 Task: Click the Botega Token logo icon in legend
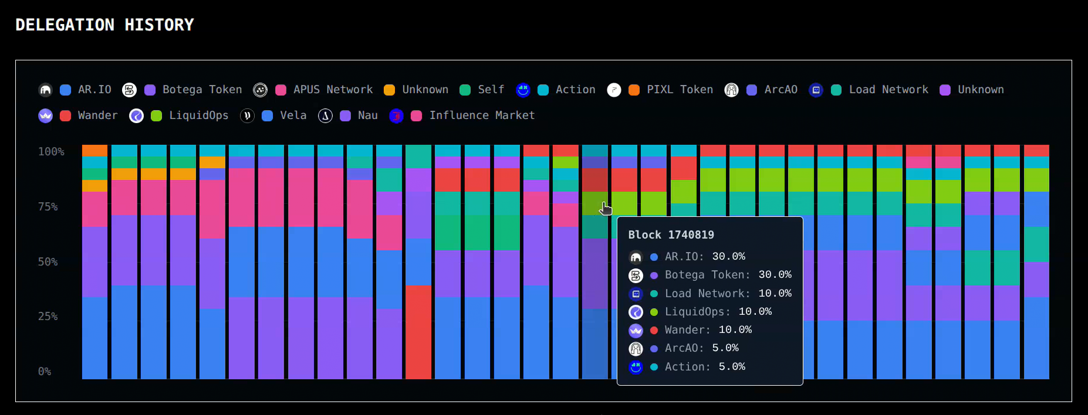coord(129,90)
